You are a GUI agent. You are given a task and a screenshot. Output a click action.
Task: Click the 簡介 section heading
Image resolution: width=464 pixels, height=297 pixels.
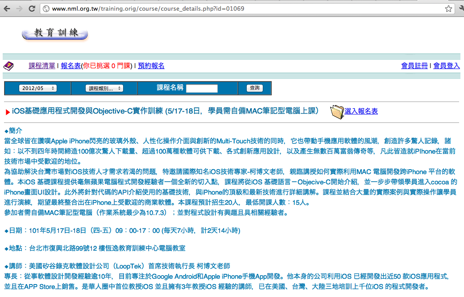(x=13, y=130)
